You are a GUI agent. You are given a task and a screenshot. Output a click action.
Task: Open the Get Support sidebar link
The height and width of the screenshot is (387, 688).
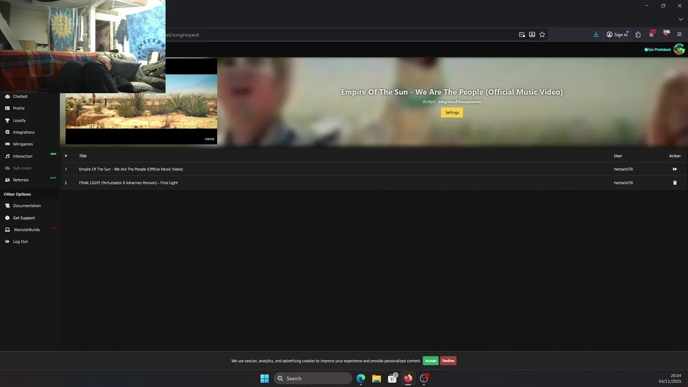coord(24,218)
